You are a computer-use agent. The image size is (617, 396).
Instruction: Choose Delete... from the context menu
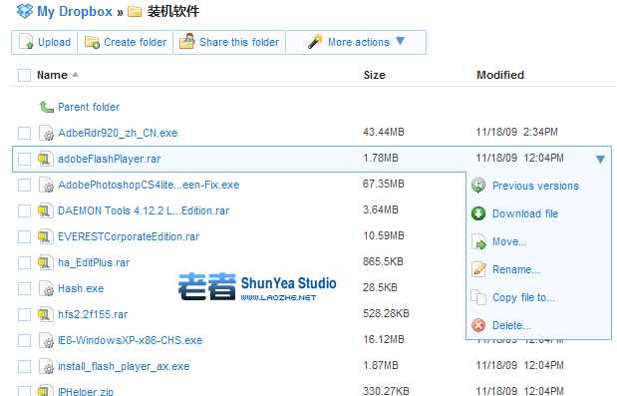tap(511, 325)
